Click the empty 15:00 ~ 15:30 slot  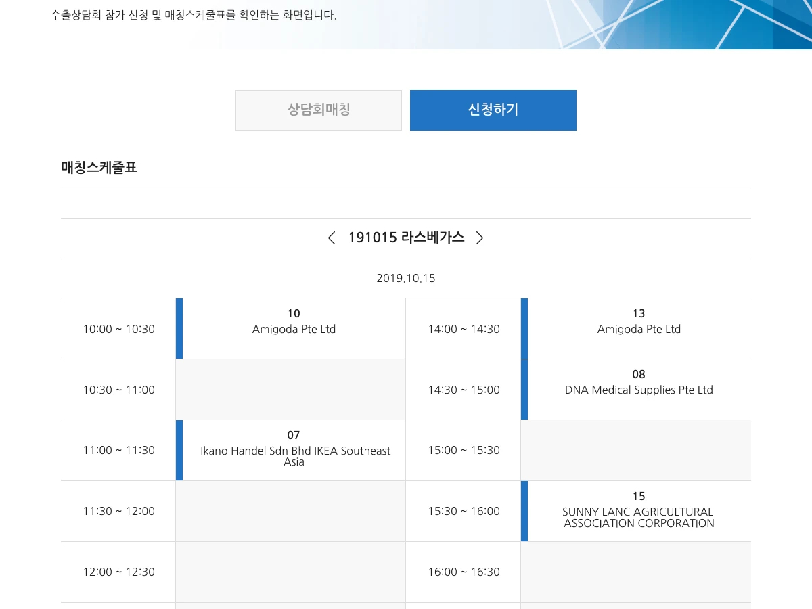635,451
